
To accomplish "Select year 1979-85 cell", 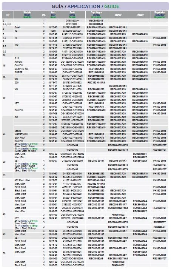I will 53,48.
